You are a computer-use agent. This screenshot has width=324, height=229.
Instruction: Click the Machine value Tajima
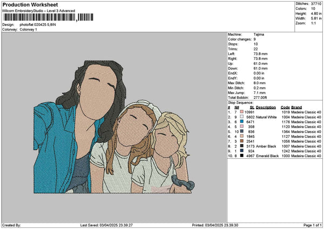[259, 35]
